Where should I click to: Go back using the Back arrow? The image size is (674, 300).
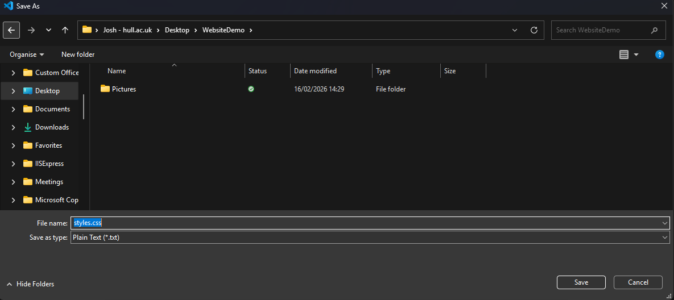click(11, 30)
